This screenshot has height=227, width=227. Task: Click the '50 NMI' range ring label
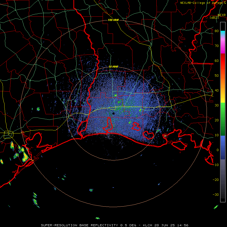[113, 67]
